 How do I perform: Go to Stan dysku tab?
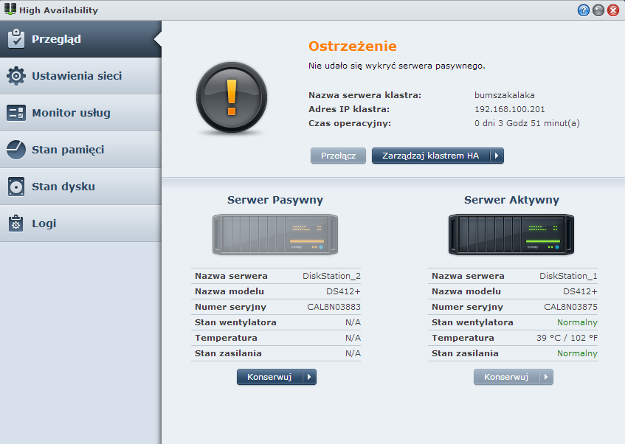click(x=80, y=187)
